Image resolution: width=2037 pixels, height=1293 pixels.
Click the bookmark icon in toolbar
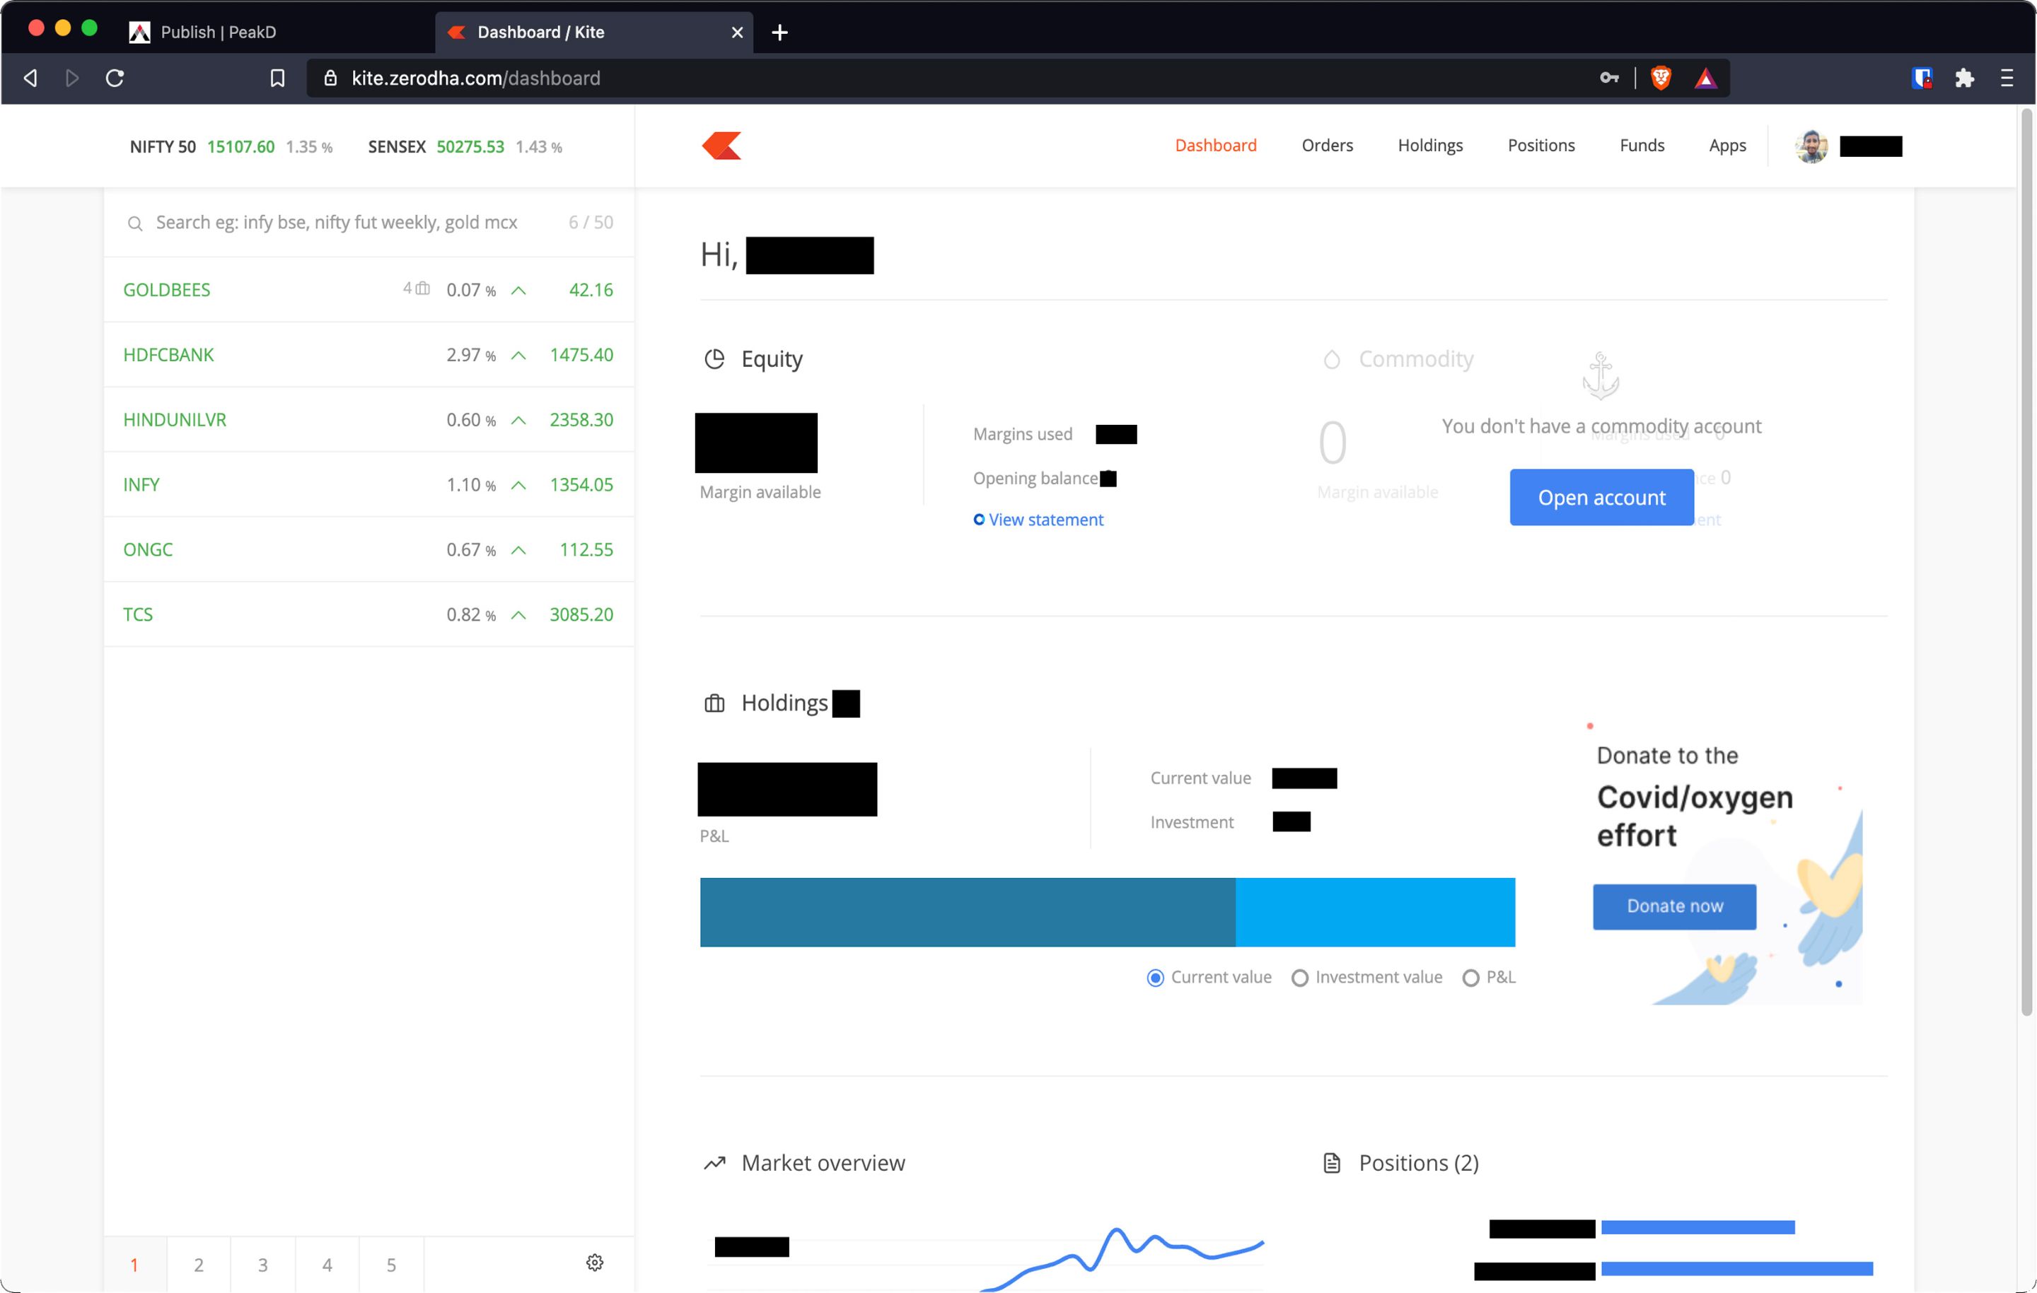277,78
